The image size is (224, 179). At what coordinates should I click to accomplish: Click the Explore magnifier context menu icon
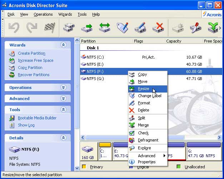132,148
